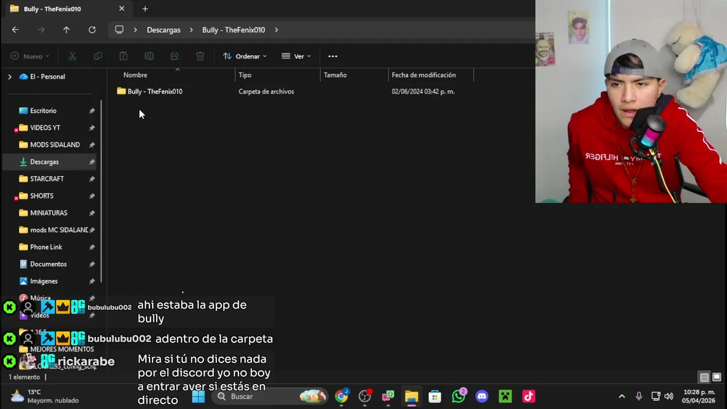Open volume speaker icon in system tray

click(x=669, y=397)
